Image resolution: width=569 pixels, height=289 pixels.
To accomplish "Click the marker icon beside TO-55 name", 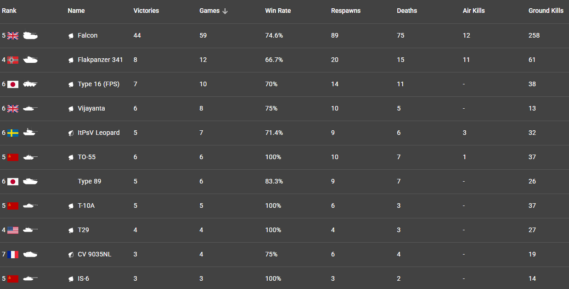I will pos(71,157).
